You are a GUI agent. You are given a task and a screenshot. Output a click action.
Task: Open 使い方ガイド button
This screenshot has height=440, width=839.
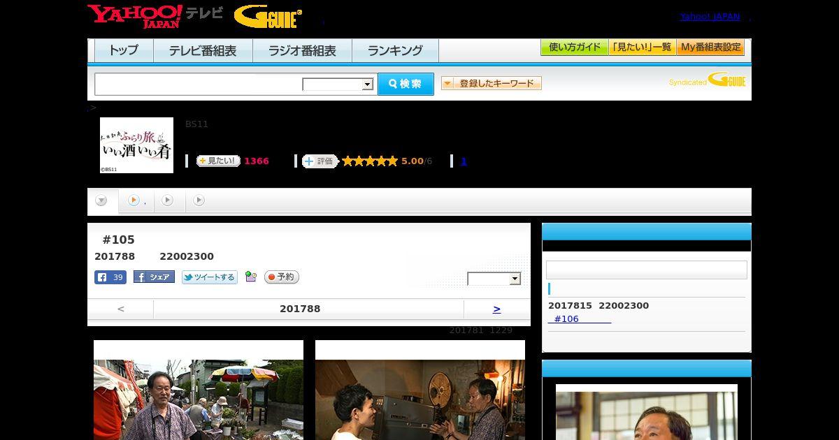pos(575,47)
